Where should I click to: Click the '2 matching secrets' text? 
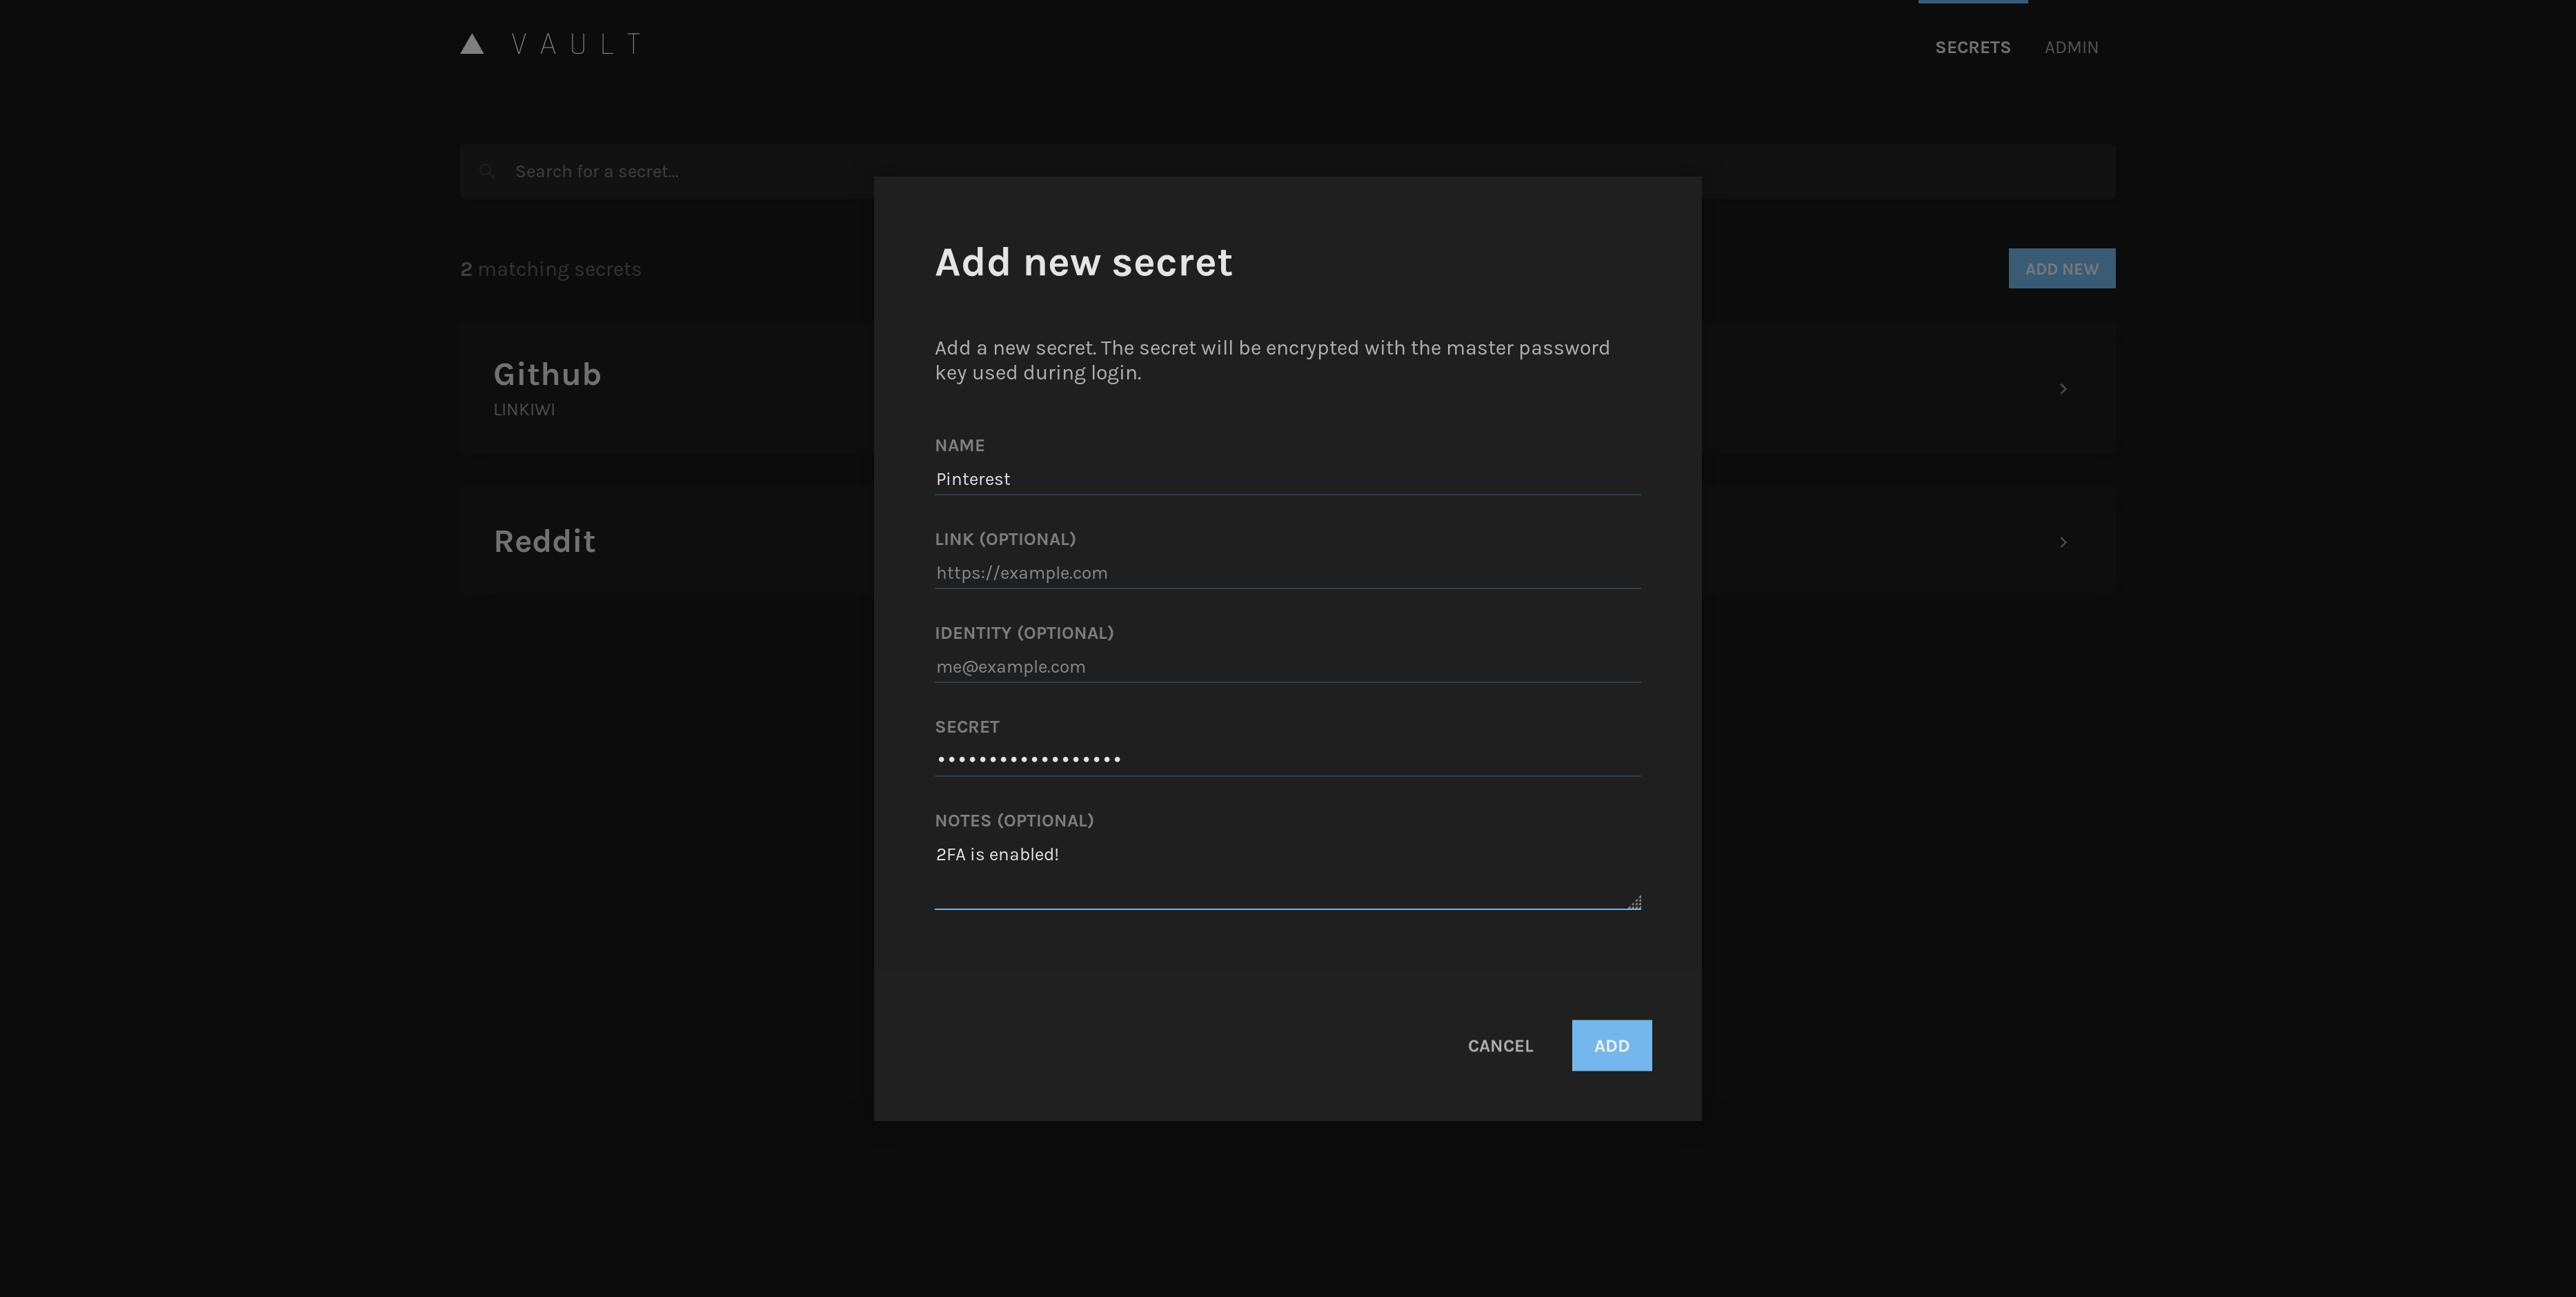tap(550, 269)
